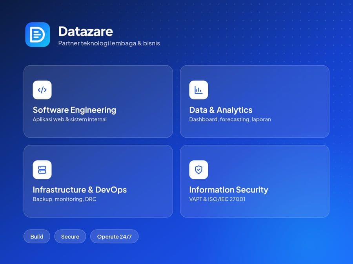Select the Operate 24/7 pill button
Image resolution: width=353 pixels, height=264 pixels.
115,236
